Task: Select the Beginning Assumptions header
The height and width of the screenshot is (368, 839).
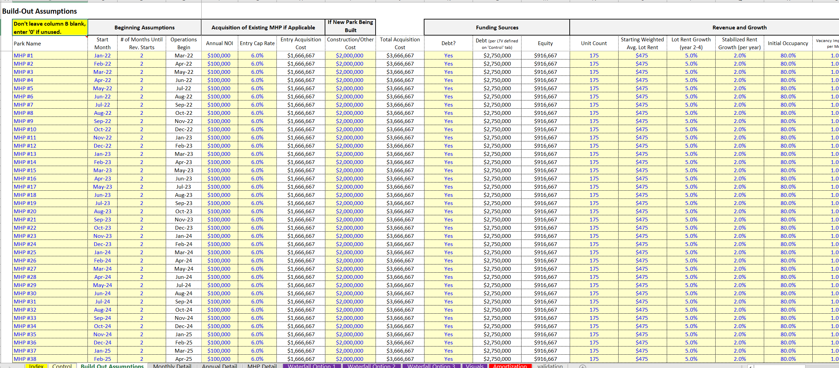Action: pyautogui.click(x=144, y=28)
